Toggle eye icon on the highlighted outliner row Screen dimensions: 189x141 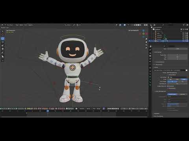[x=185, y=41]
